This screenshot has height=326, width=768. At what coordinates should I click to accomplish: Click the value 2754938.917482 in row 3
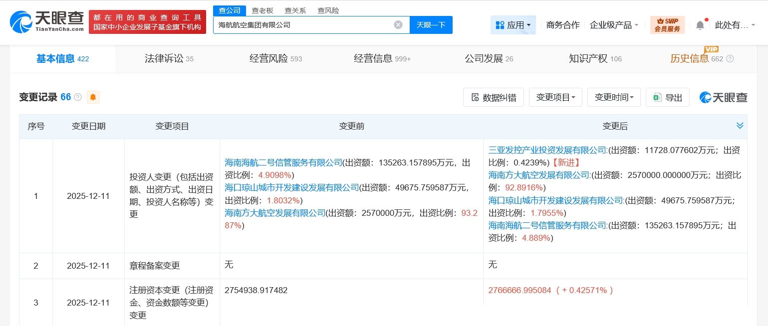[256, 290]
